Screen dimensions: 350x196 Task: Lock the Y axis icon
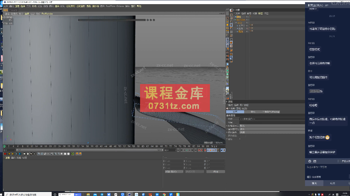(x=228, y=42)
